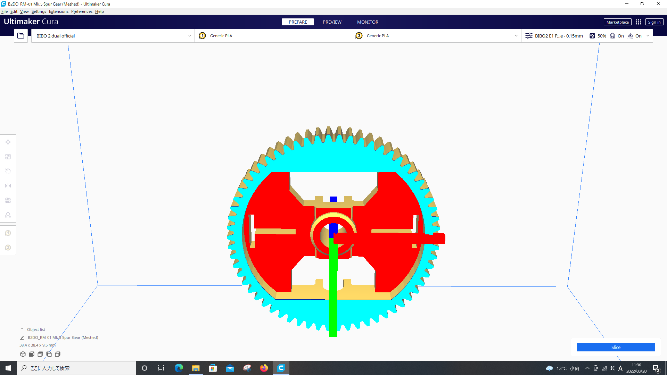Viewport: 667px width, 375px height.
Task: Select the Scale tool
Action: pyautogui.click(x=8, y=157)
